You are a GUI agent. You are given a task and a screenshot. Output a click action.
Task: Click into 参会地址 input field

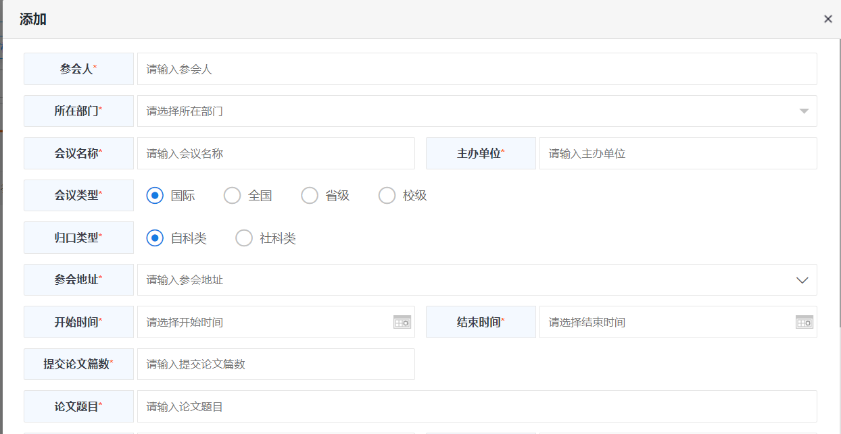click(x=460, y=280)
